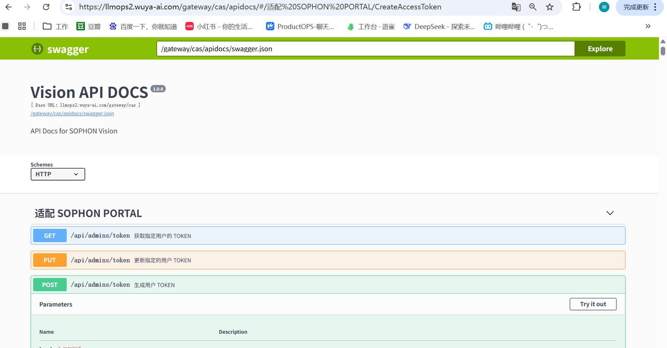Open the 工作台 · 语雀 bookmark
Viewport: 667px width, 348px height.
tap(371, 26)
